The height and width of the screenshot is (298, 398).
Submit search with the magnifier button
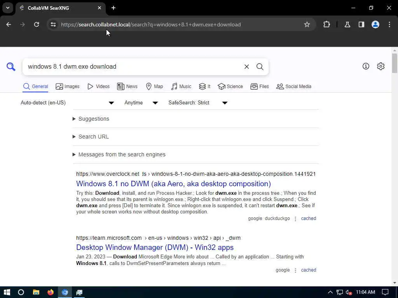point(260,67)
